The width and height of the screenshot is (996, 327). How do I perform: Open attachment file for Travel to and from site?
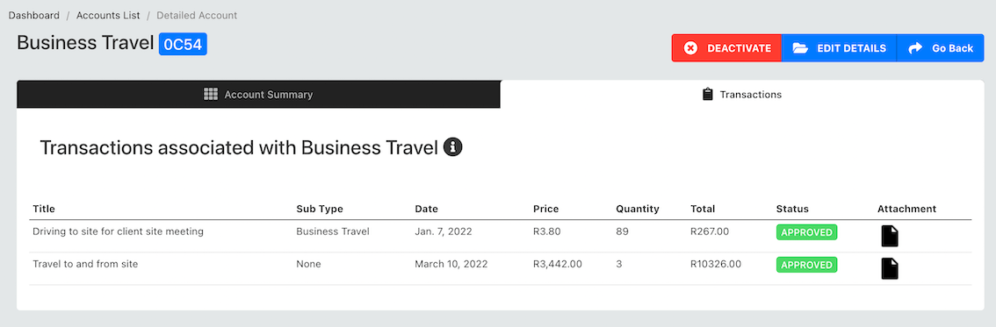tap(889, 268)
